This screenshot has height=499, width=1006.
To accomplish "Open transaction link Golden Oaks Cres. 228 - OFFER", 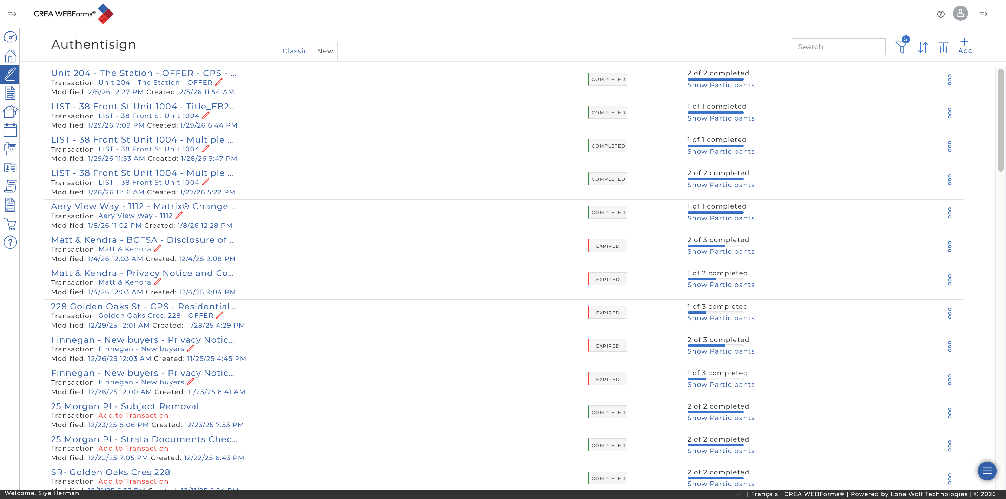I will [x=156, y=315].
